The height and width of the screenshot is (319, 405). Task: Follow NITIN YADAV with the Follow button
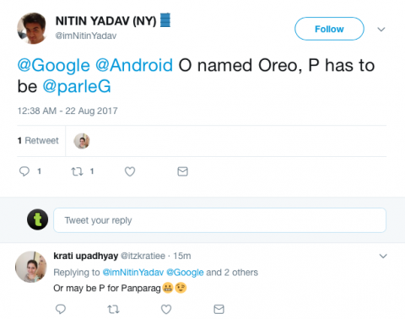pos(329,29)
